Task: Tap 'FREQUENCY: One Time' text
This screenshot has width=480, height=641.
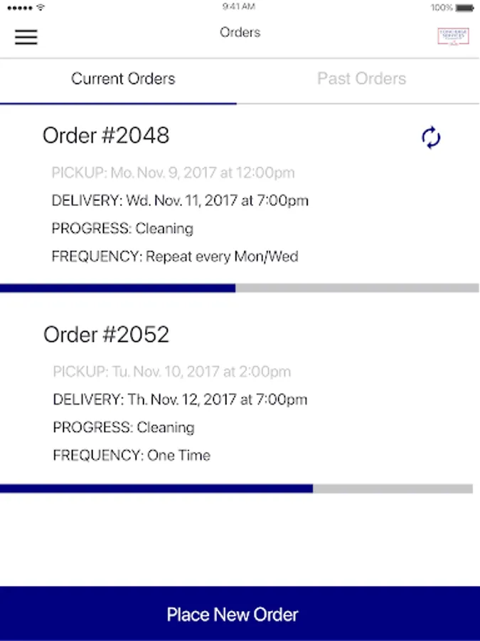Action: tap(132, 455)
